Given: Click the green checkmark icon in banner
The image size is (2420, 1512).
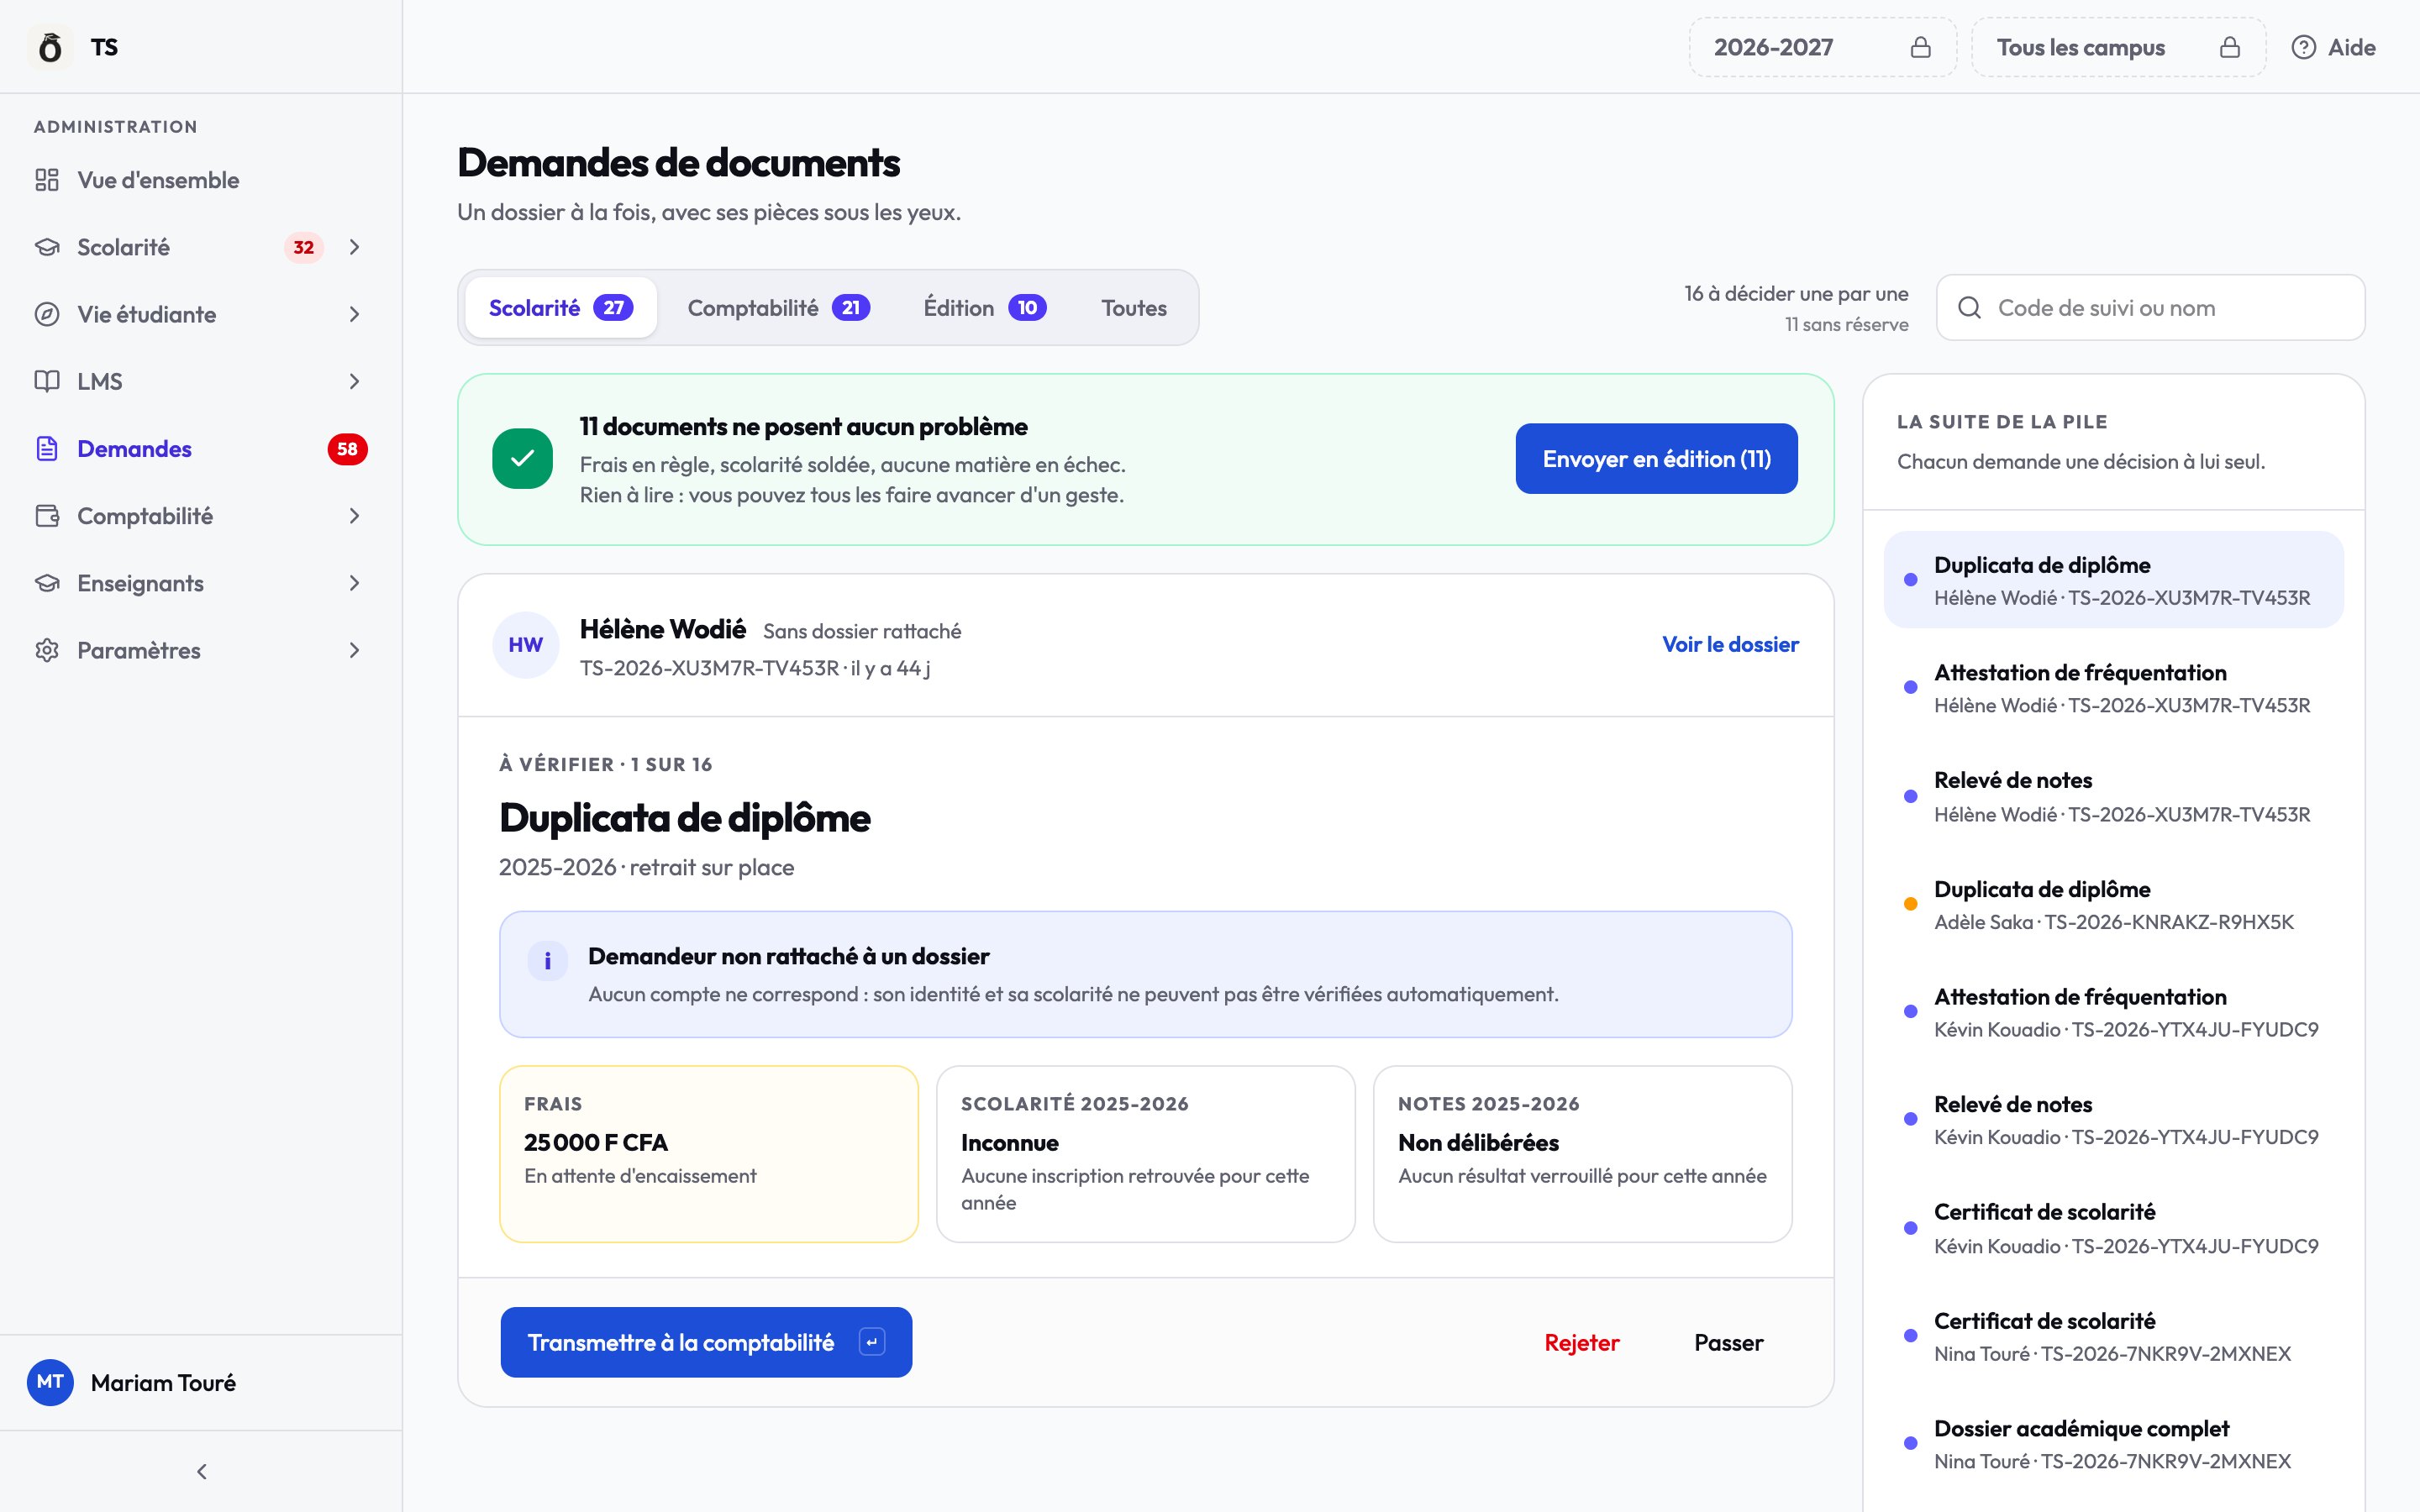Looking at the screenshot, I should [x=522, y=459].
